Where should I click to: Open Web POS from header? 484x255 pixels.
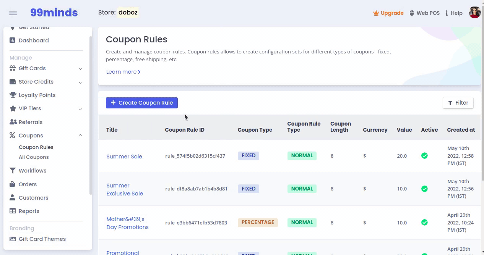424,13
